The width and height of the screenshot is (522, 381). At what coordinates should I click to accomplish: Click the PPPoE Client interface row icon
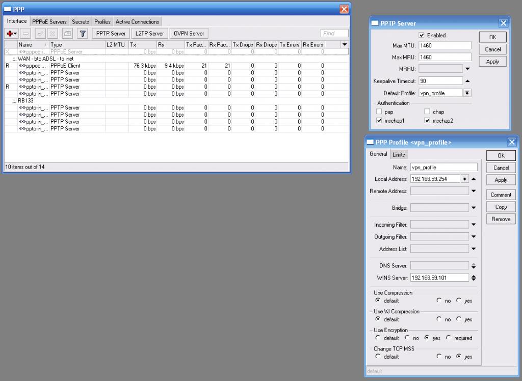pyautogui.click(x=22, y=66)
